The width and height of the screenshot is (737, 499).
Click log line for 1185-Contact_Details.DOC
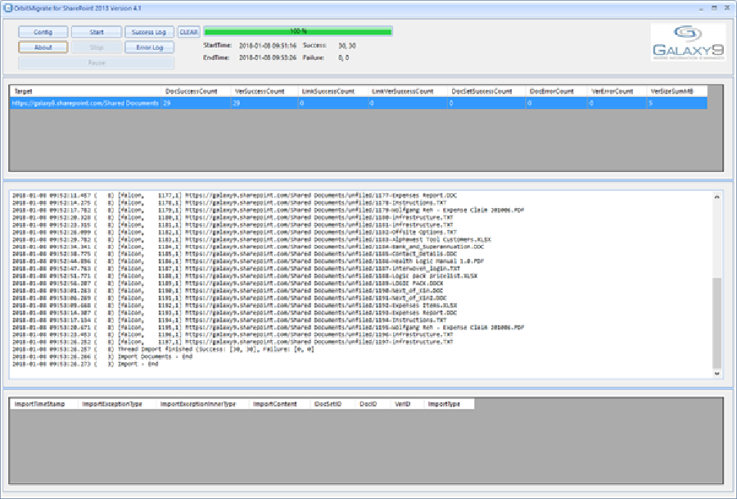pos(234,254)
